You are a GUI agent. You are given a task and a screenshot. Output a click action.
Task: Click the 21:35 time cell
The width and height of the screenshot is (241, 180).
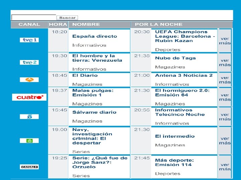click(142, 56)
